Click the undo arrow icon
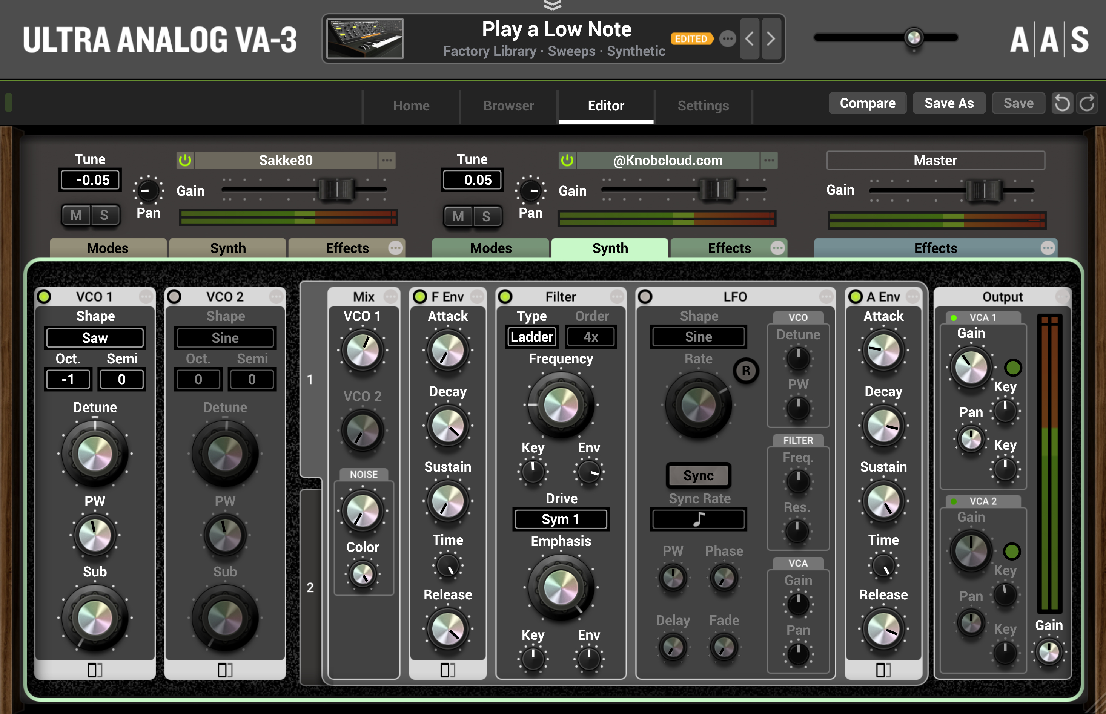 1063,103
